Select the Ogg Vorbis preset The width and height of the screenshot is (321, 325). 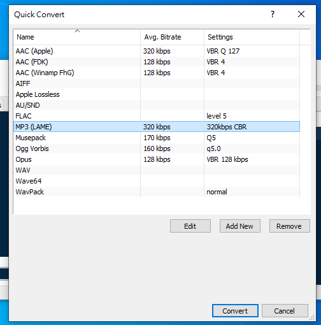click(x=157, y=148)
